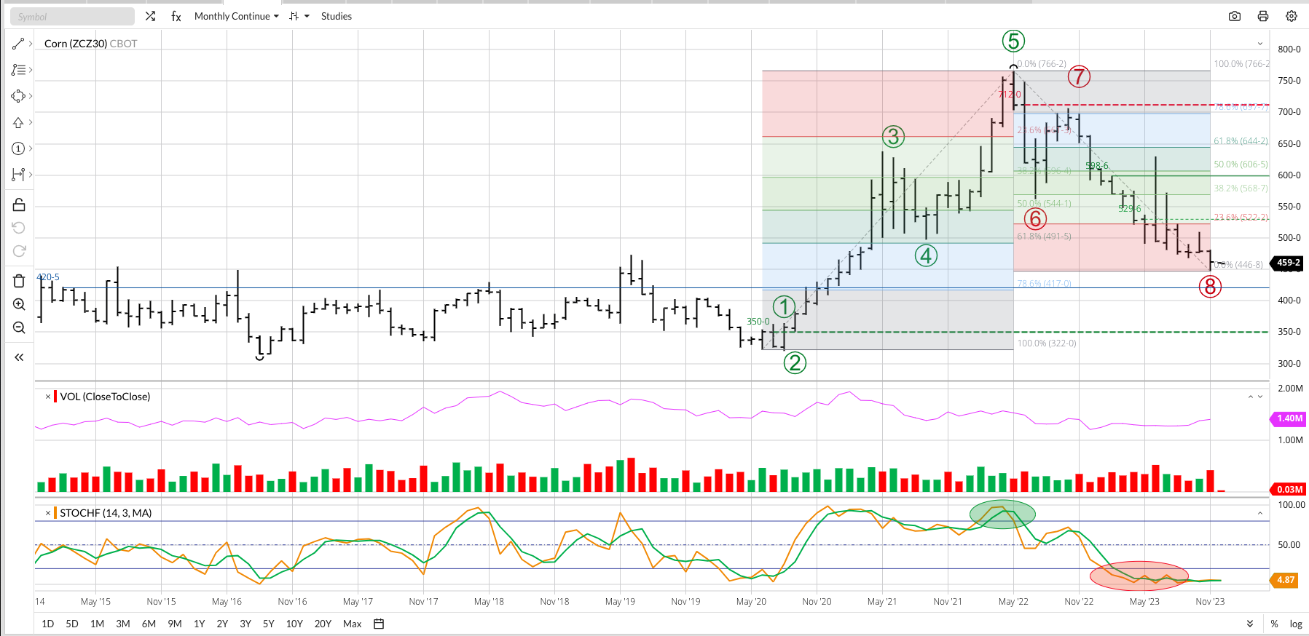The height and width of the screenshot is (636, 1309).
Task: Take a chart snapshot with camera icon
Action: [x=1235, y=16]
